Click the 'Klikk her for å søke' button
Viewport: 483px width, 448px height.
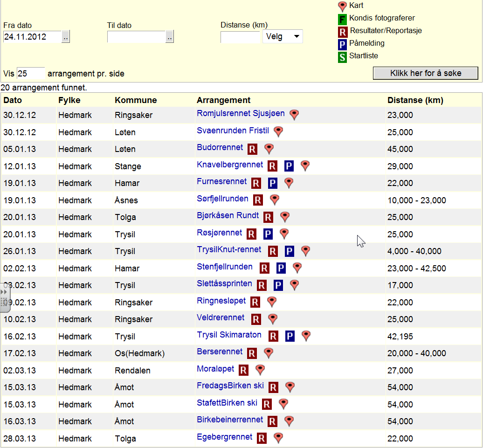point(425,73)
